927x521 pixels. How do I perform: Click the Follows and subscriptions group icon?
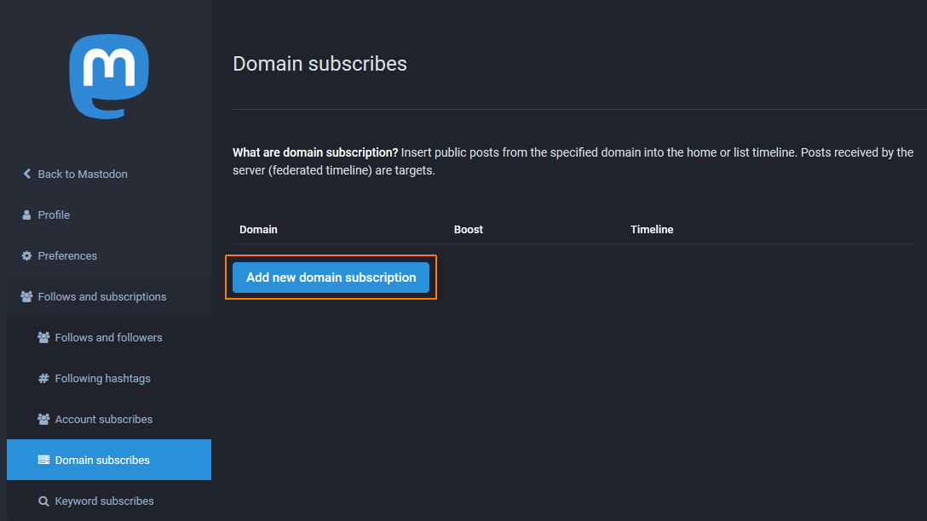(x=27, y=296)
